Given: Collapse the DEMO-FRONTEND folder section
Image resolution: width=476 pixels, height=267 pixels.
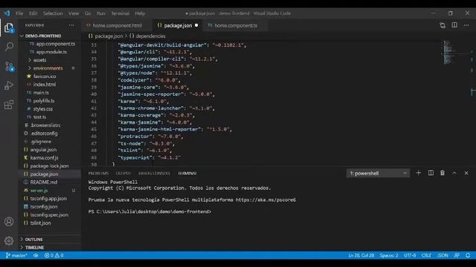Looking at the screenshot, I should pos(43,36).
